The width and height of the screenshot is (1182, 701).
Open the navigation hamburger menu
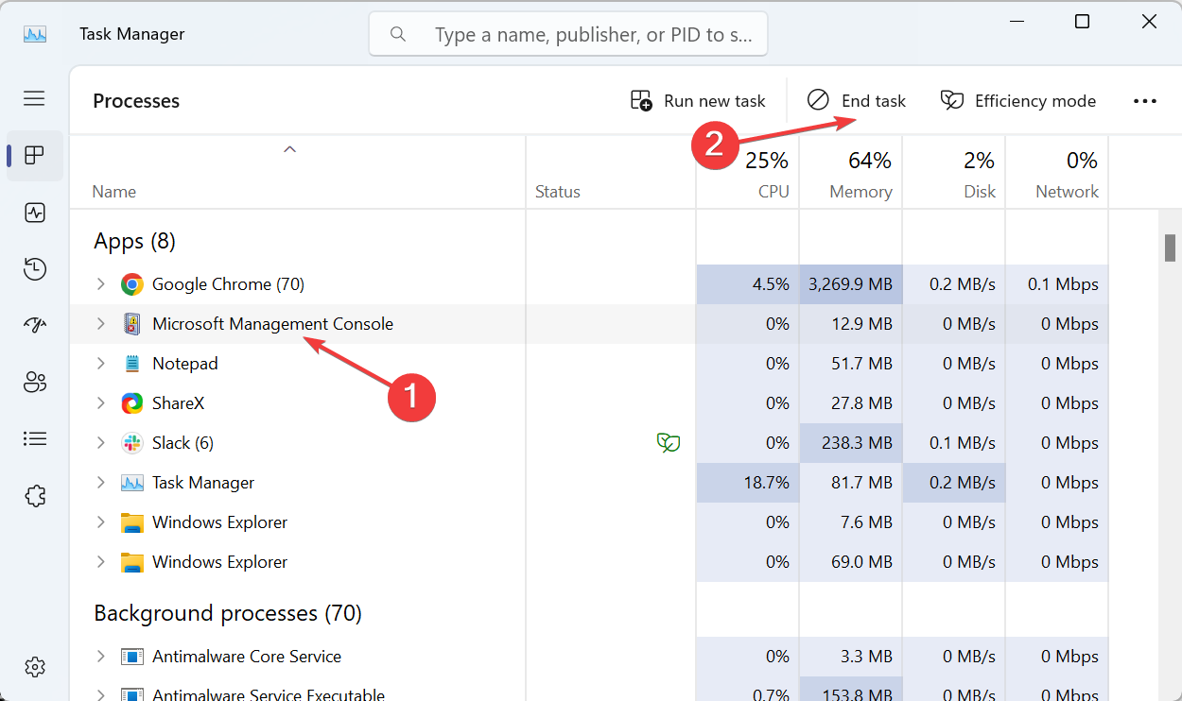click(35, 98)
